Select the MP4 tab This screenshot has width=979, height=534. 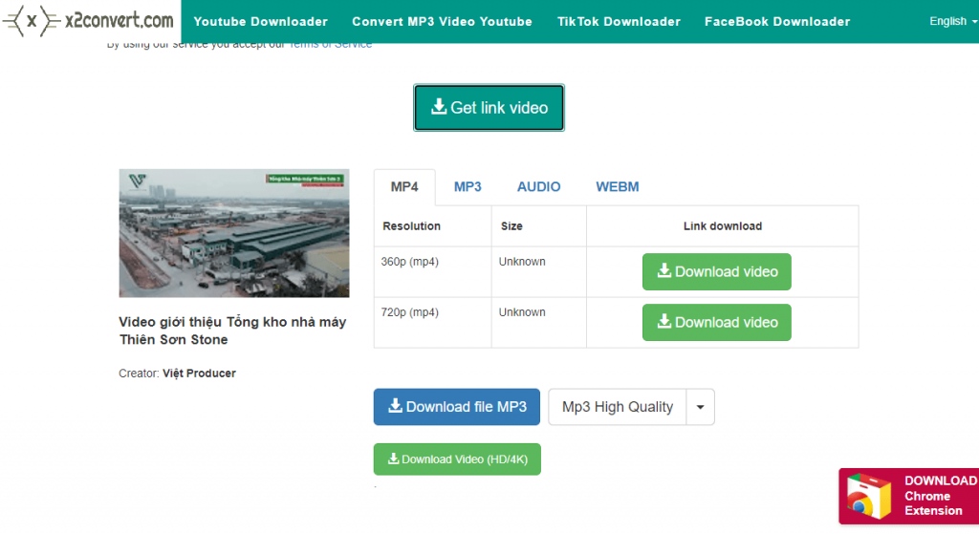pos(404,187)
